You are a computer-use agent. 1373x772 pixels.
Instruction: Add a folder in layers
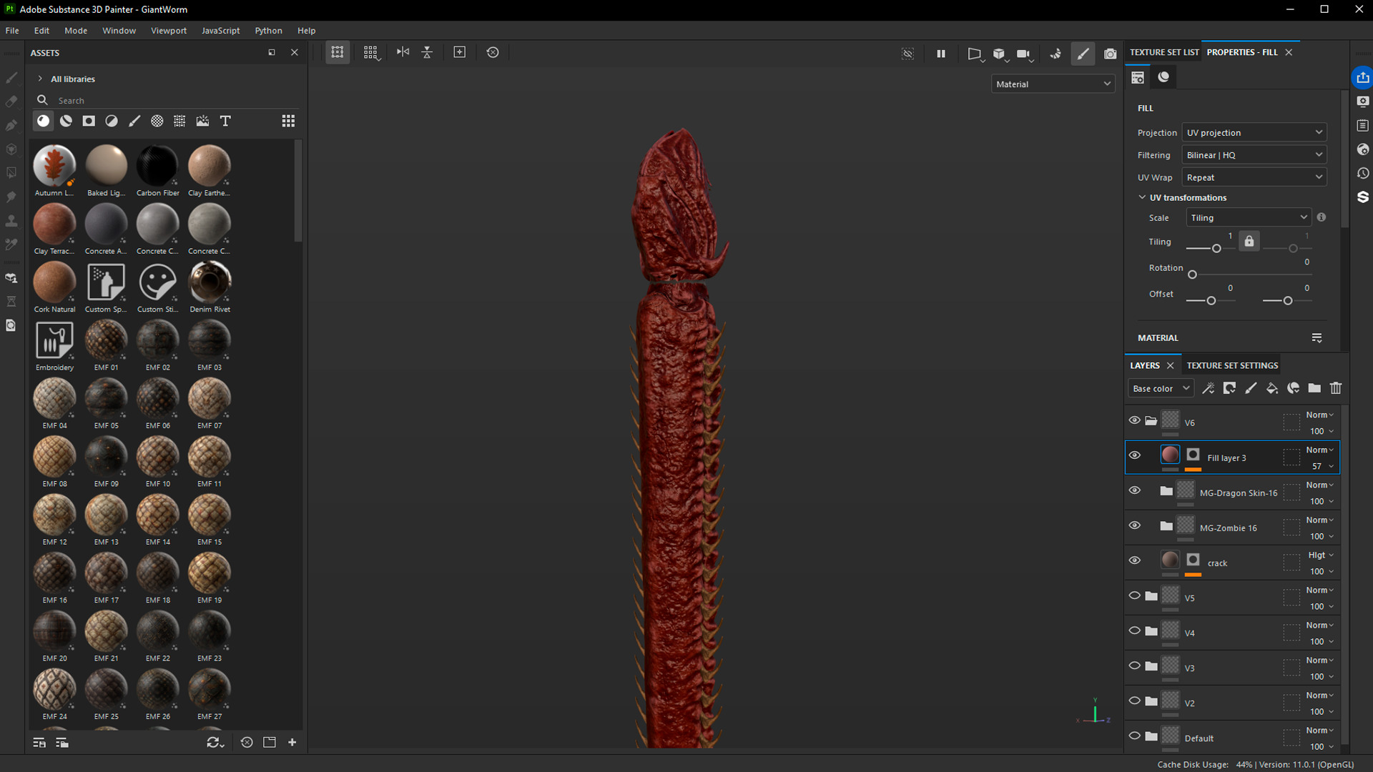point(1314,388)
